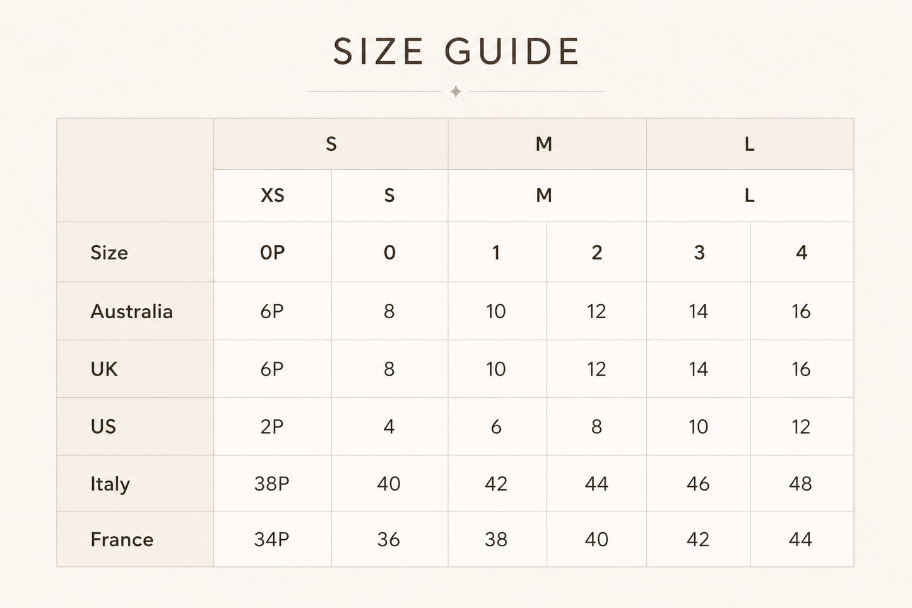
Task: Click the 0P size cell
Action: coord(273,253)
